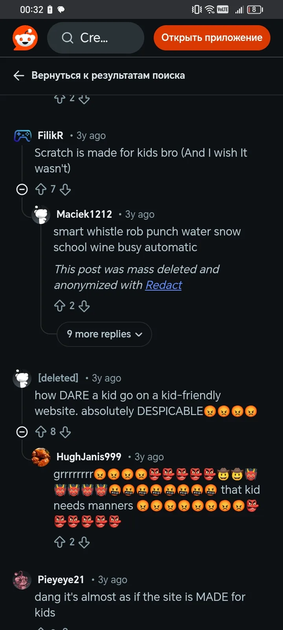Upvote the "how DARE a kid" comment
Image resolution: width=283 pixels, height=630 pixels.
pyautogui.click(x=41, y=432)
